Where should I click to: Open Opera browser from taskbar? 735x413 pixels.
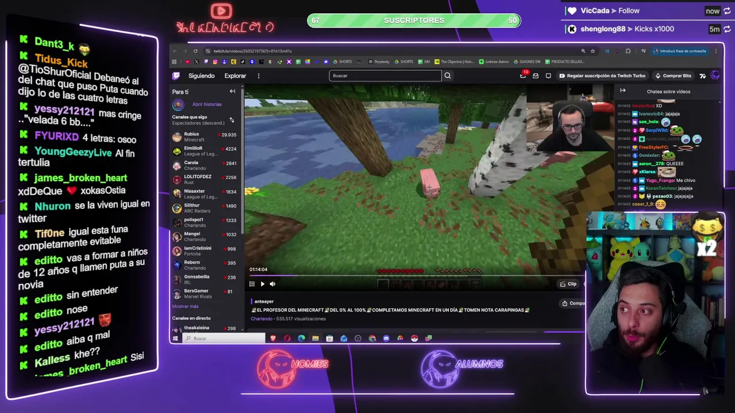tap(287, 338)
